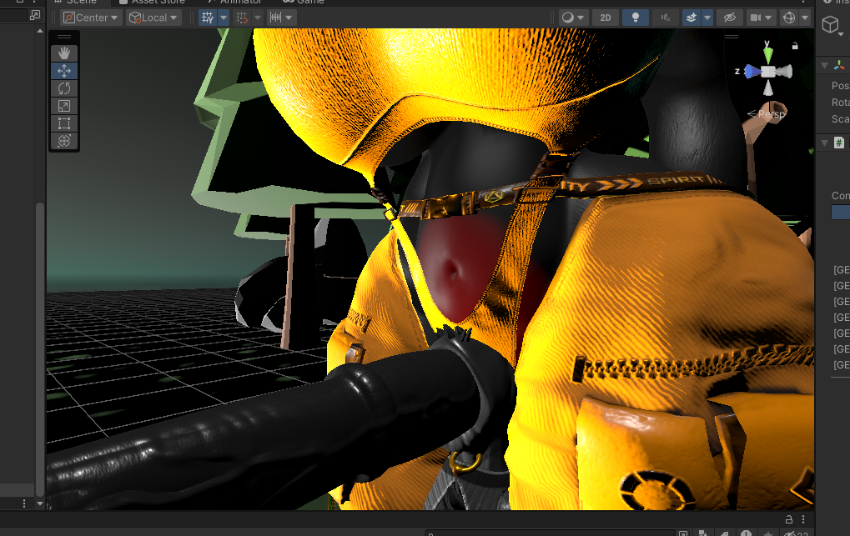Click the left panel scroll-down arrow

click(39, 503)
